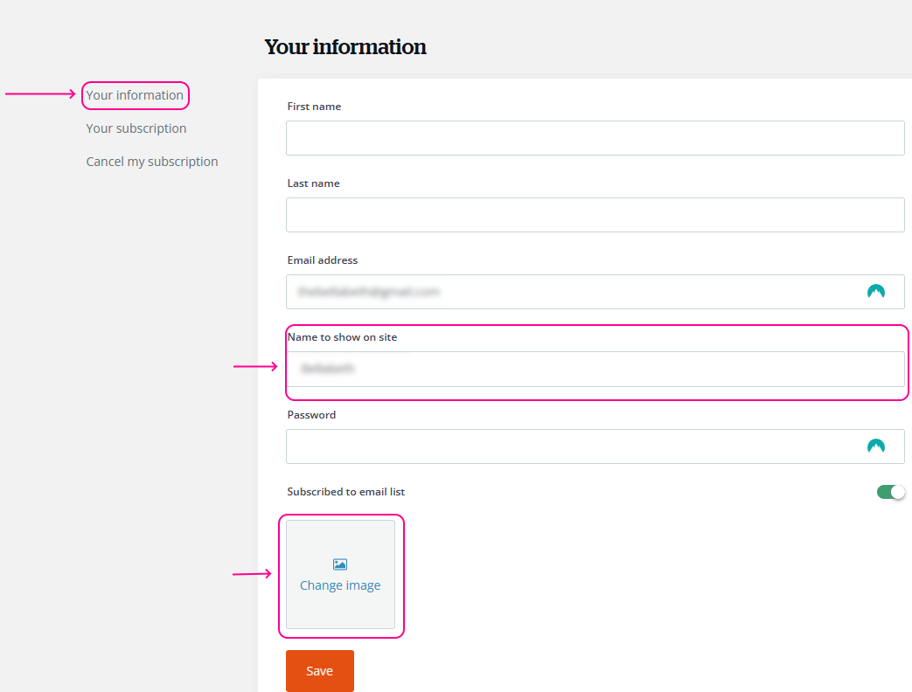Screen dimensions: 912x692
Task: Click the password manager icon in Email field
Action: tap(875, 292)
